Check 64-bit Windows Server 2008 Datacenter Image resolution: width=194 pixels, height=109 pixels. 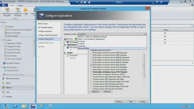pyautogui.click(x=91, y=53)
